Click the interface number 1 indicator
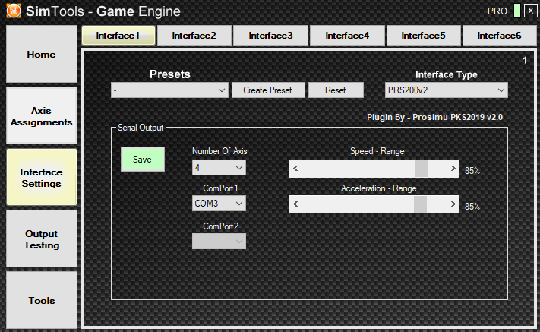The width and height of the screenshot is (540, 332). pyautogui.click(x=525, y=61)
